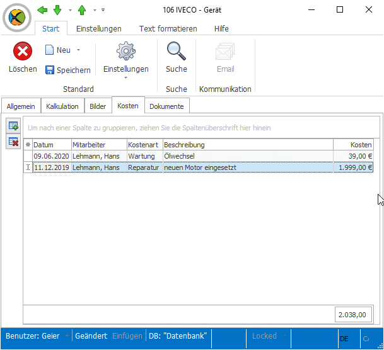Screen dimensions: 384x350
Task: Click the Locked status bar entry
Action: click(x=264, y=336)
